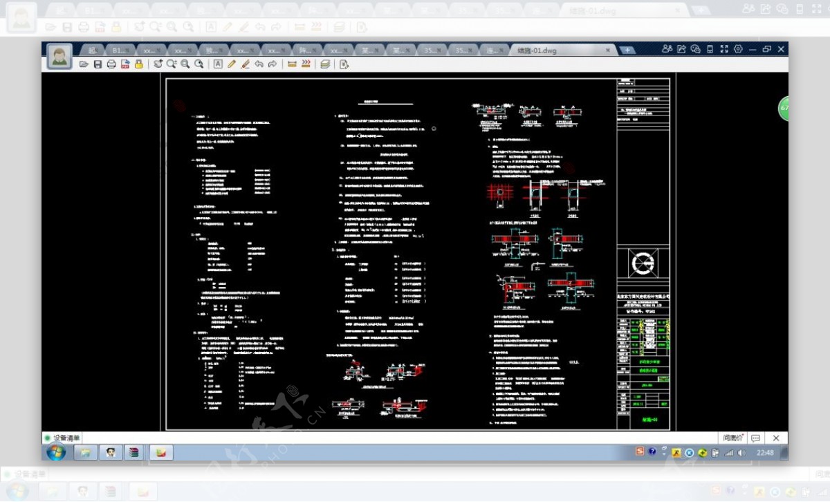
Task: Click the yellow padlock icon
Action: coord(139,64)
